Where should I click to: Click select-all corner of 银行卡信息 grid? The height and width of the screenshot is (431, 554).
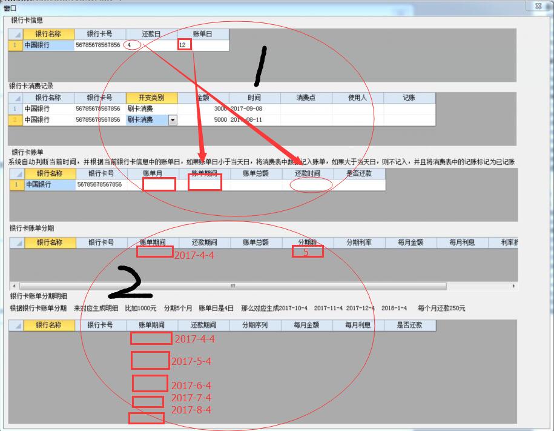pos(16,34)
